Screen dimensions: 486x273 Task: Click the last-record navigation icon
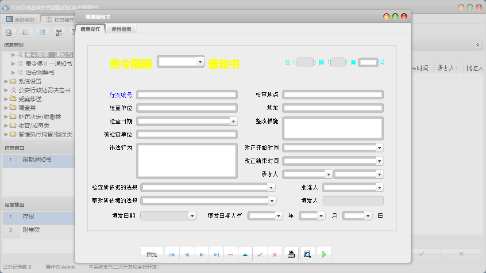(216, 254)
